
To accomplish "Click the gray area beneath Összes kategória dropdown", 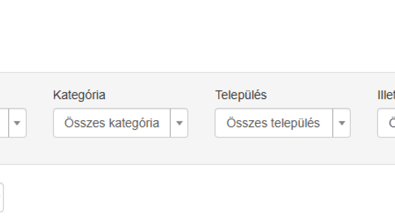I will point(120,151).
